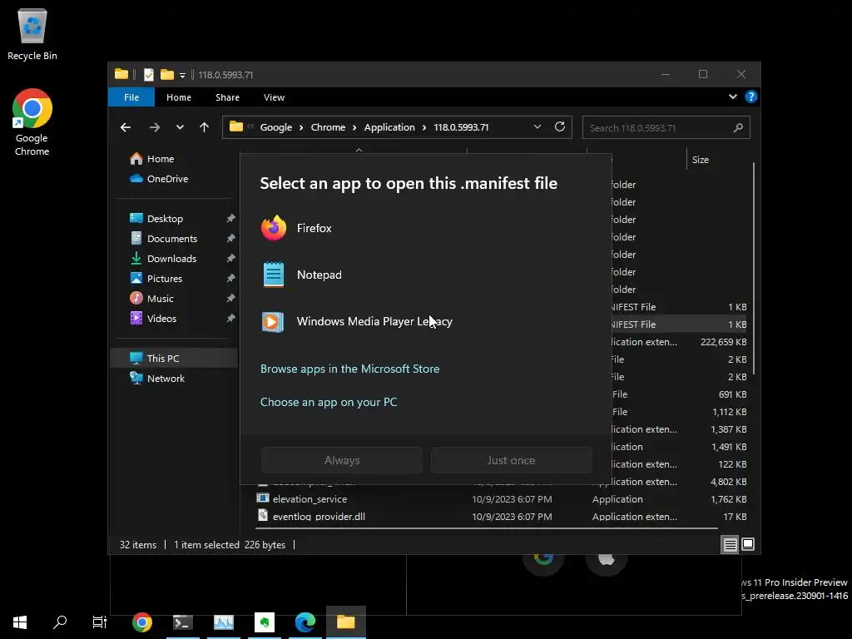This screenshot has width=852, height=639.
Task: Open Windows Start menu
Action: [x=20, y=622]
